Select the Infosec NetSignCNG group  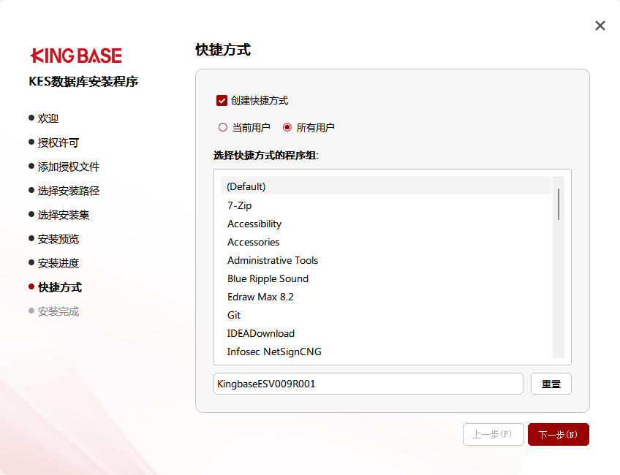(x=386, y=351)
